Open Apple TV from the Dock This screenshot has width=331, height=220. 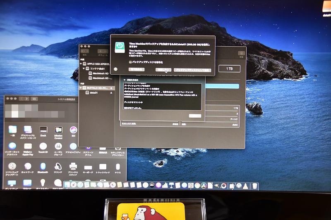click(x=152, y=185)
